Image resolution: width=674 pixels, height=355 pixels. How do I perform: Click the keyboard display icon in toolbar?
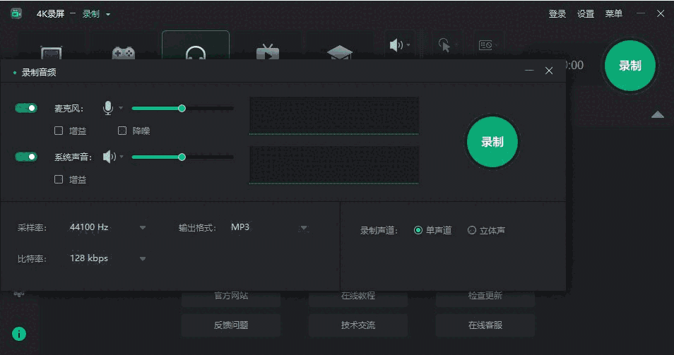coord(485,45)
